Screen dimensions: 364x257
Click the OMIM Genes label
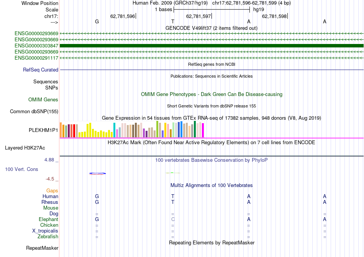[43, 100]
